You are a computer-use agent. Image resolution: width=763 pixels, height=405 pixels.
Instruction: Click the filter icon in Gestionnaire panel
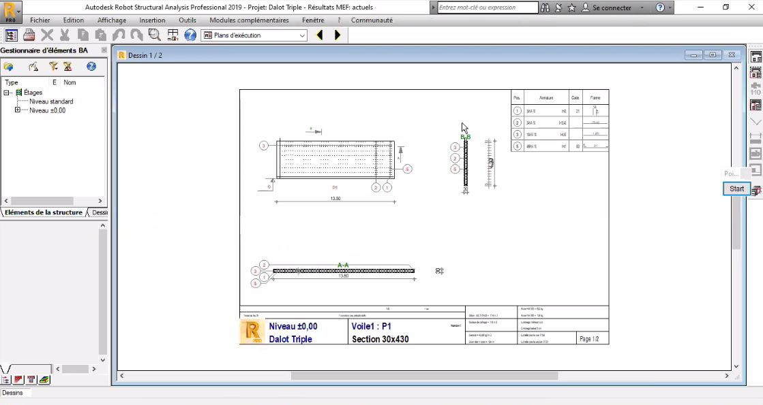53,67
